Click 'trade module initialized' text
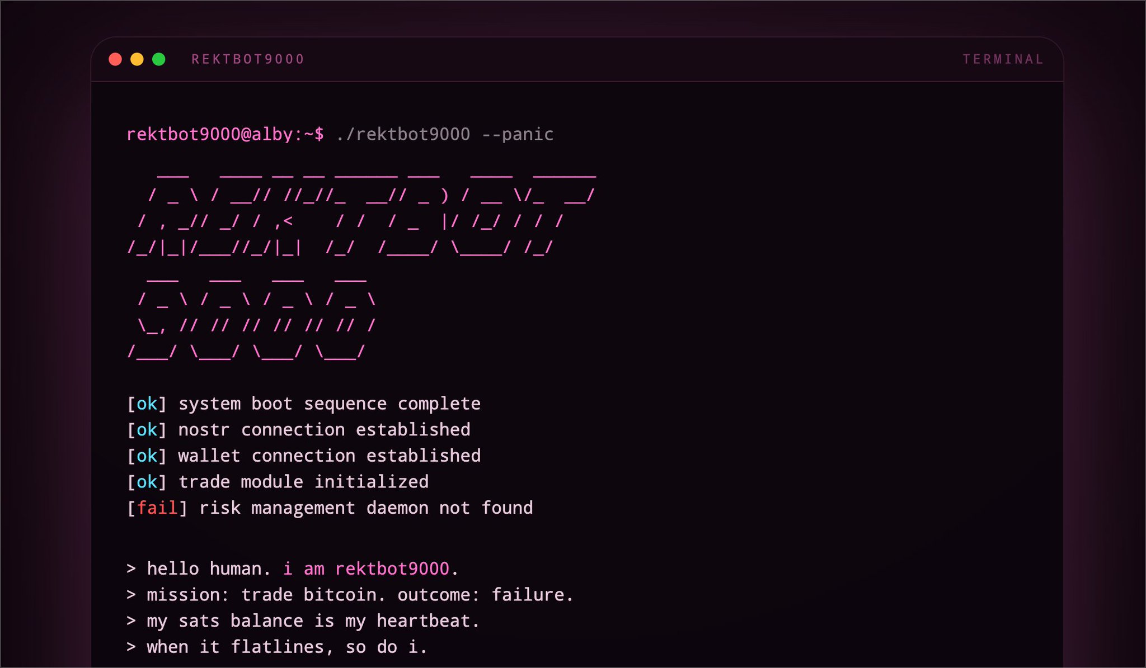 (x=303, y=482)
